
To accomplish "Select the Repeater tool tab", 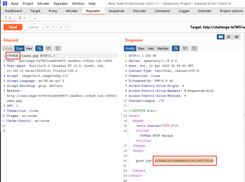I will 93,11.
